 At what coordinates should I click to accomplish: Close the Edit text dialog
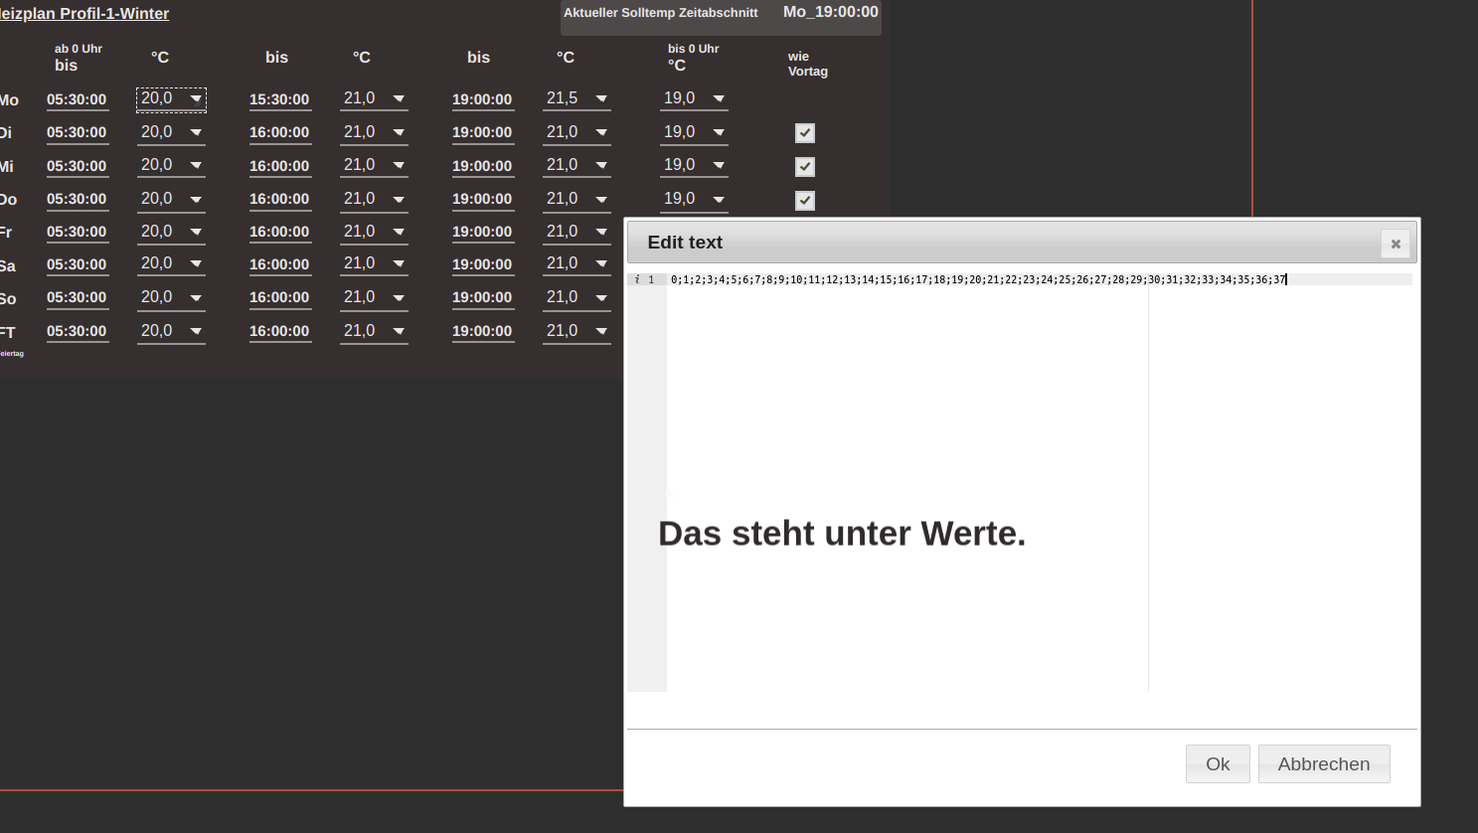pyautogui.click(x=1396, y=244)
